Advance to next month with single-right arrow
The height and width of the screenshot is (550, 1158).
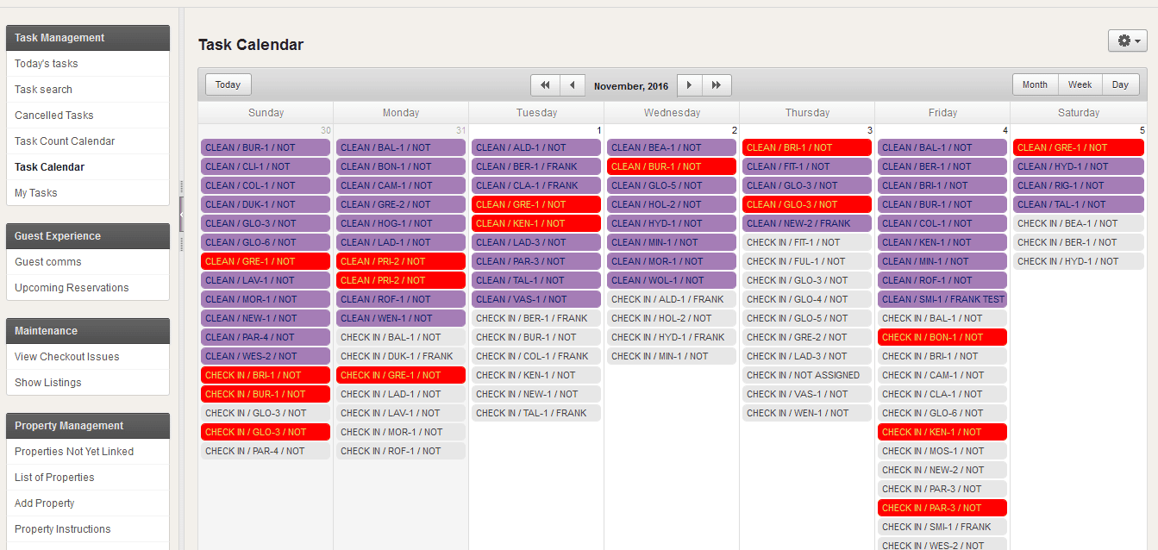click(x=690, y=85)
